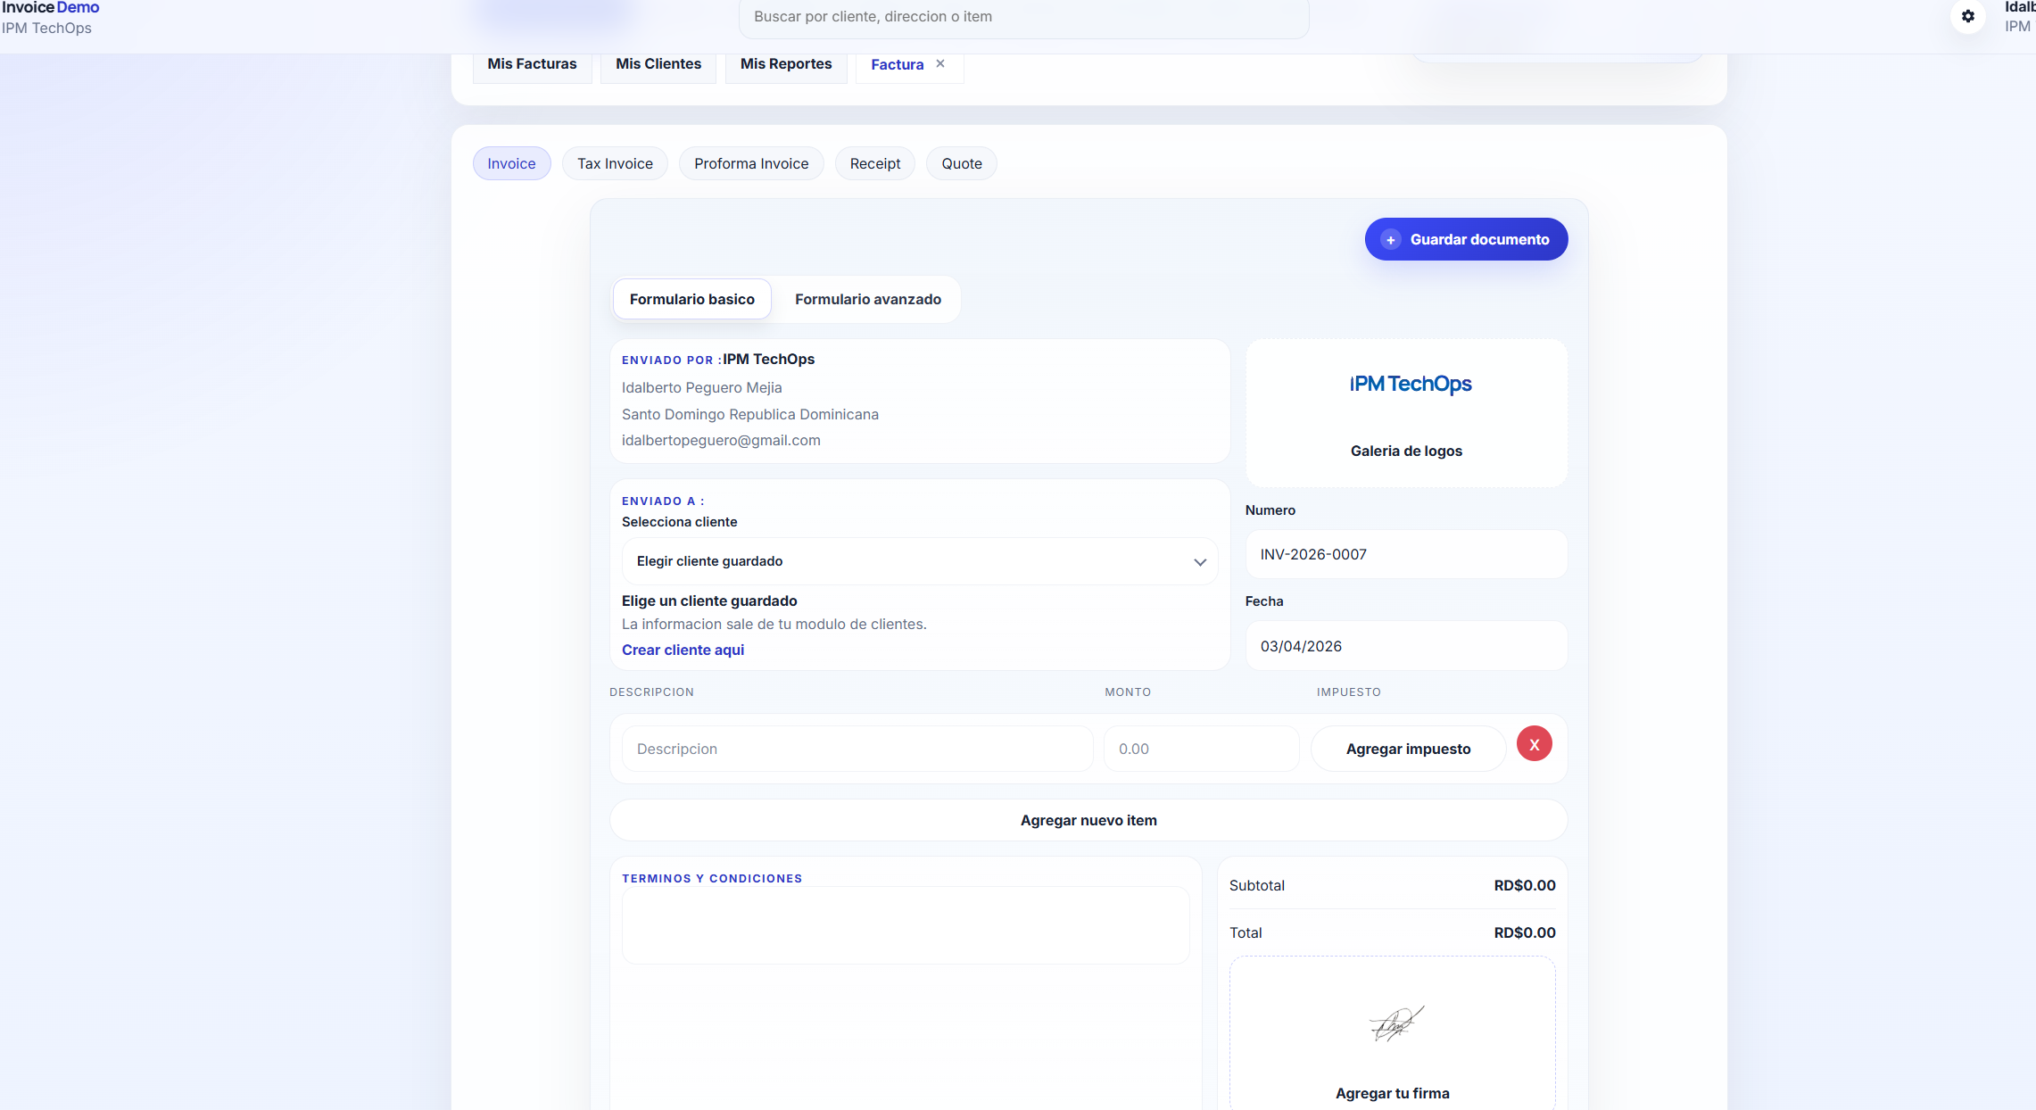This screenshot has width=2036, height=1110.
Task: Switch to Formulario avanzado
Action: [867, 299]
